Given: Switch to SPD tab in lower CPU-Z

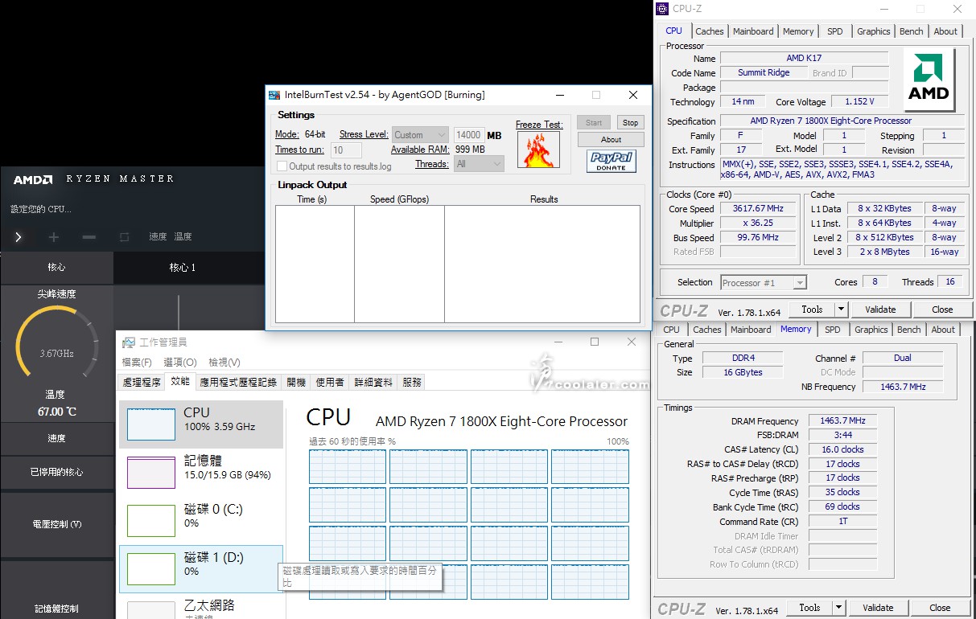Looking at the screenshot, I should click(833, 330).
